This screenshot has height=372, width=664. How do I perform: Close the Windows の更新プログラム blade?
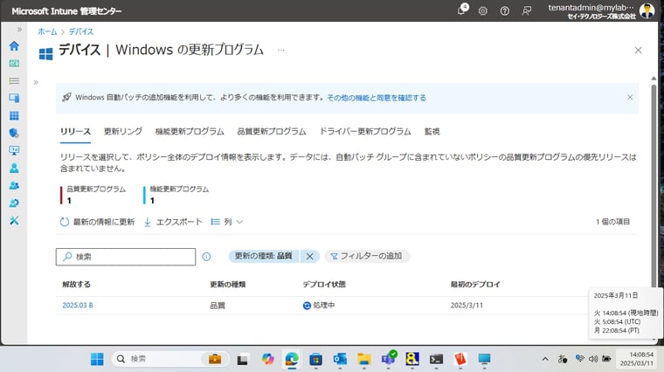point(638,51)
